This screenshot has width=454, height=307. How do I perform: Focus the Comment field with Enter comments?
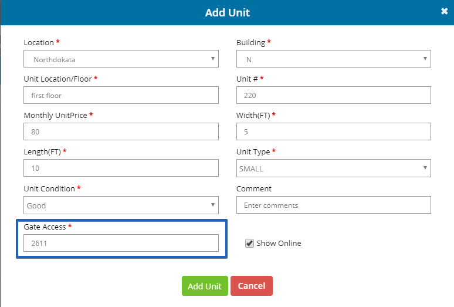click(334, 205)
